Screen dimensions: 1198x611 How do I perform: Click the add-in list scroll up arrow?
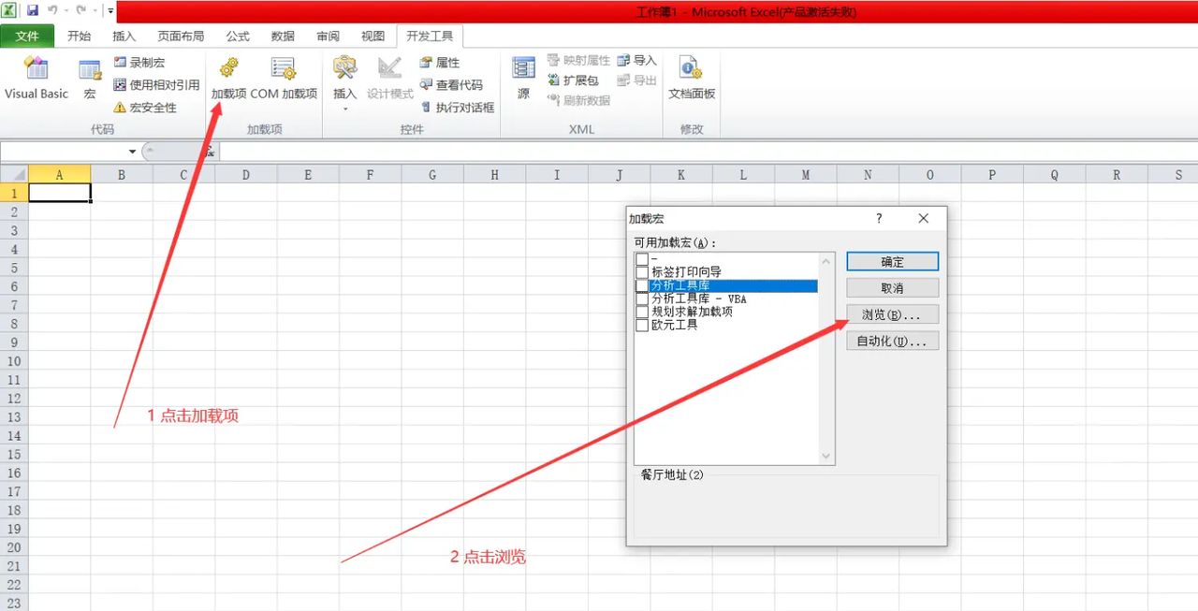pos(825,261)
